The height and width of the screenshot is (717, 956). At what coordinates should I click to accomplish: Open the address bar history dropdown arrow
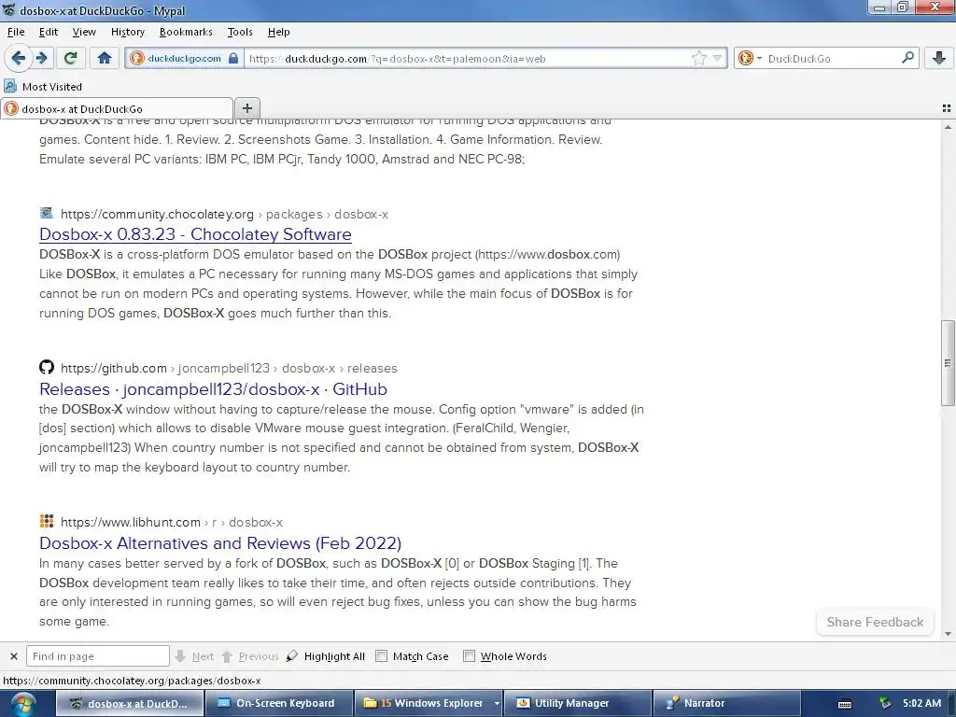click(x=718, y=59)
